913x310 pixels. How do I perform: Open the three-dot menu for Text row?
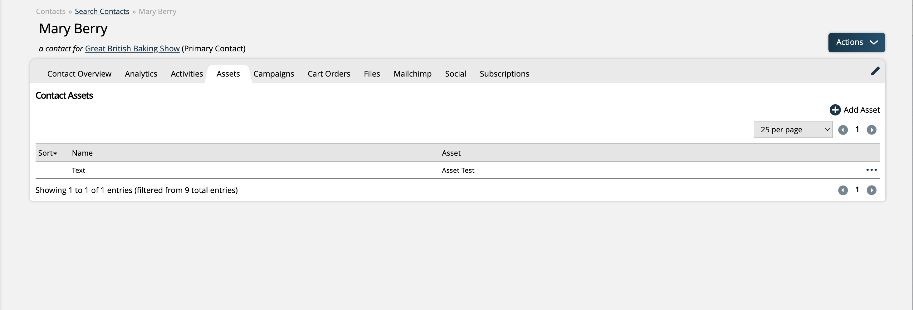coord(871,170)
